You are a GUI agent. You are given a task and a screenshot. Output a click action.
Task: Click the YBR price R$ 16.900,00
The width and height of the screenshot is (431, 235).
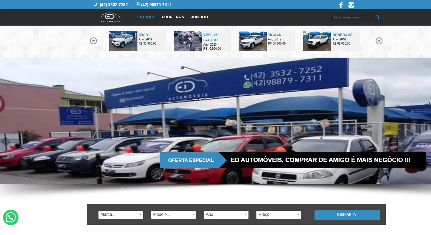(x=212, y=49)
